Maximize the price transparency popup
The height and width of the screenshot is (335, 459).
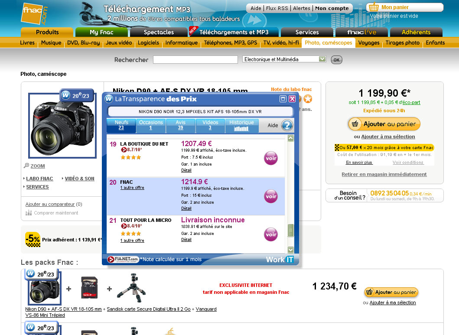coord(283,99)
